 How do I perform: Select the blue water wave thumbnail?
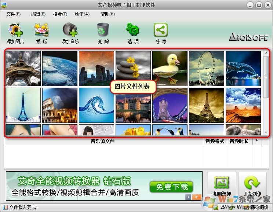point(97,105)
